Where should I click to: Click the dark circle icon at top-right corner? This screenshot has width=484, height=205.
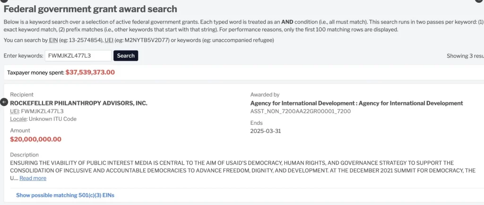tap(480, 1)
